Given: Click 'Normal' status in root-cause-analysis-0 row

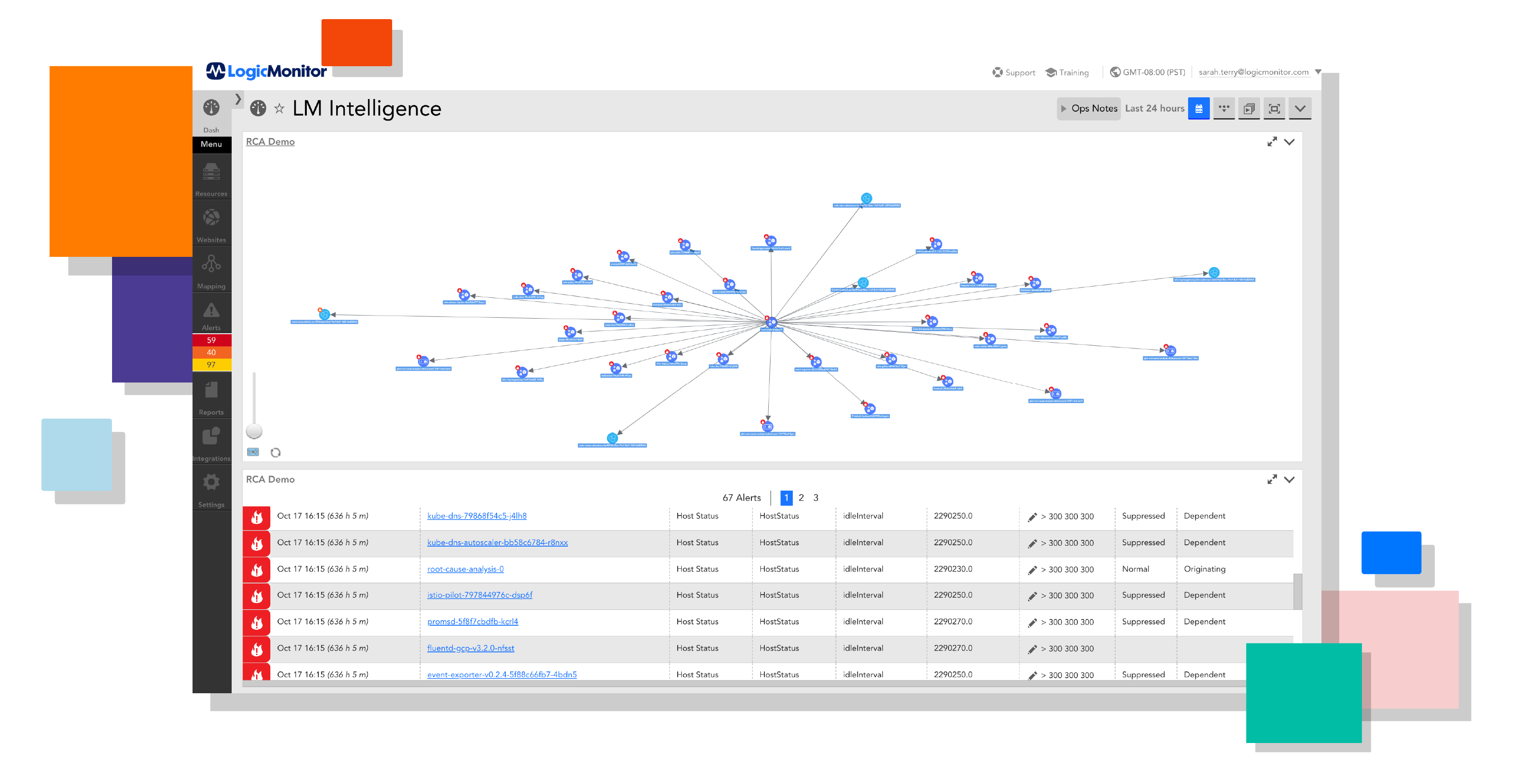Looking at the screenshot, I should pyautogui.click(x=1135, y=568).
